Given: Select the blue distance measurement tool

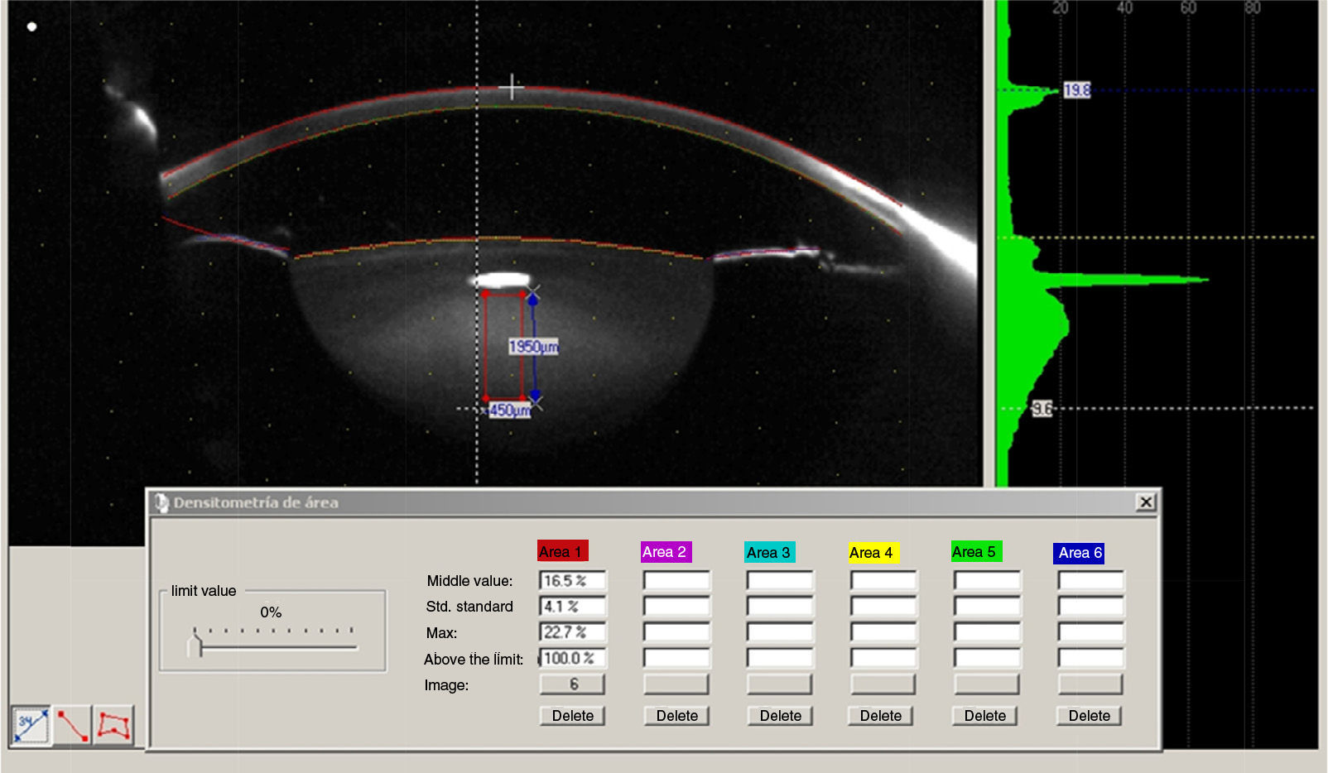Looking at the screenshot, I should 31,726.
